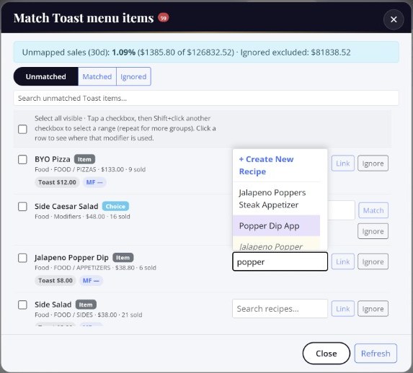Choose + Create New Recipe option
This screenshot has width=413, height=373.
point(276,166)
